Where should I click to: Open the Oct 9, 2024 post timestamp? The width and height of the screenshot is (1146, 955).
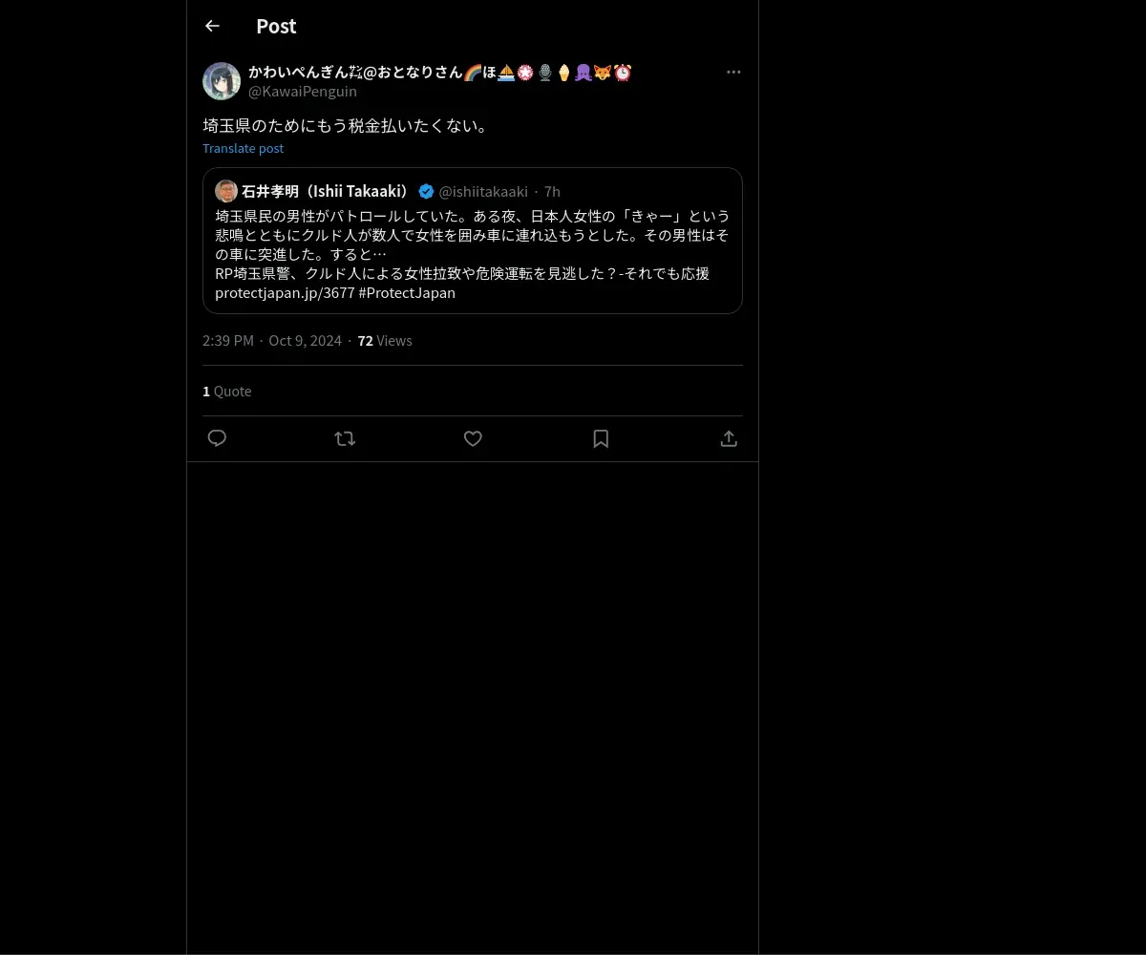[305, 340]
